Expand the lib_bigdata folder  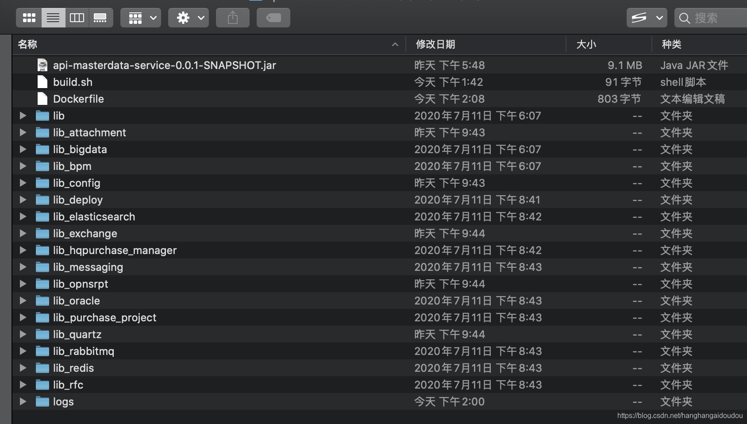[x=23, y=149]
